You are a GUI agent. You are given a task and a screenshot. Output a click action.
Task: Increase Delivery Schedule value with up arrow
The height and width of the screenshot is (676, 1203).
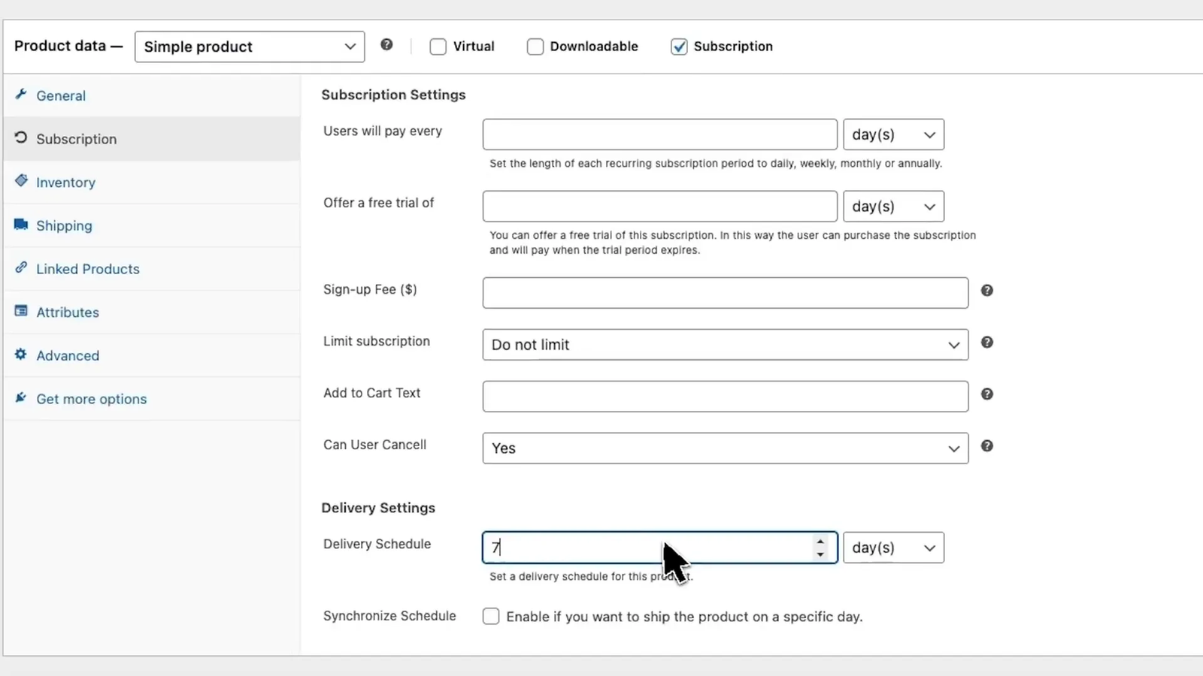click(x=820, y=541)
